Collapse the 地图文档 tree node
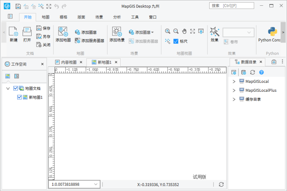The image size is (287, 191). tap(8, 88)
